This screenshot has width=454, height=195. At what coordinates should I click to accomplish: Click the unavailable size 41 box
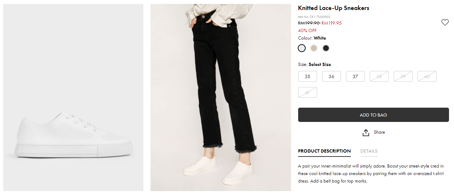pos(307,92)
